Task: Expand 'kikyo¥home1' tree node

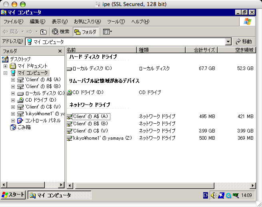Action: [13, 114]
